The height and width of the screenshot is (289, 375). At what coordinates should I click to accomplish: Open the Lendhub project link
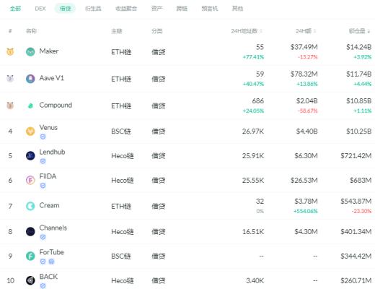click(52, 152)
